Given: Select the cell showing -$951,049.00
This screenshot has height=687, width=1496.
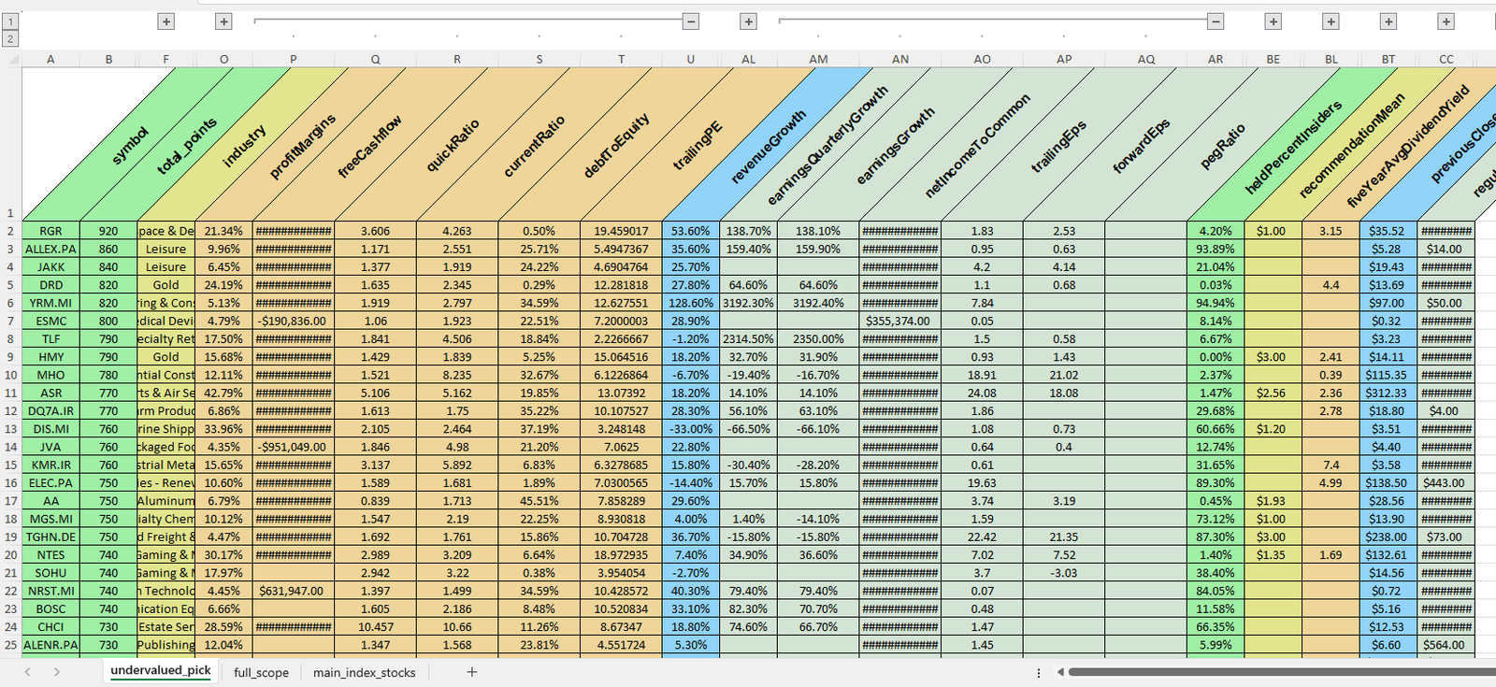Looking at the screenshot, I should coord(293,447).
